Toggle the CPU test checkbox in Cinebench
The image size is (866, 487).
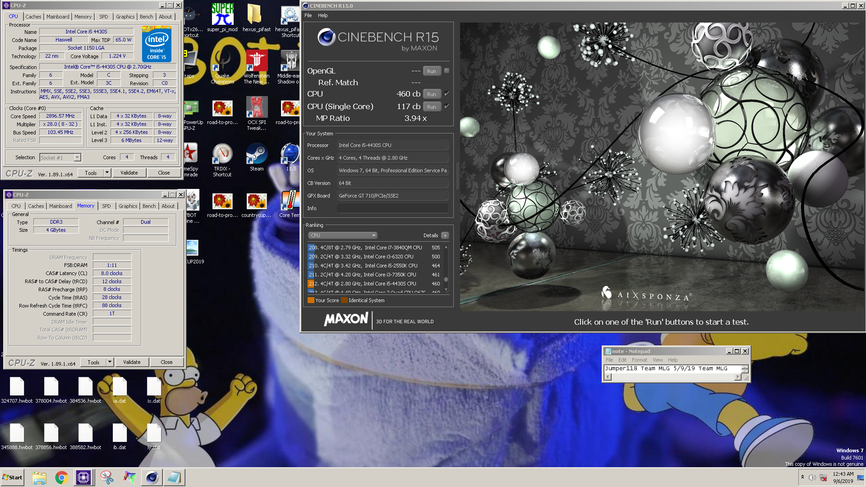point(447,94)
